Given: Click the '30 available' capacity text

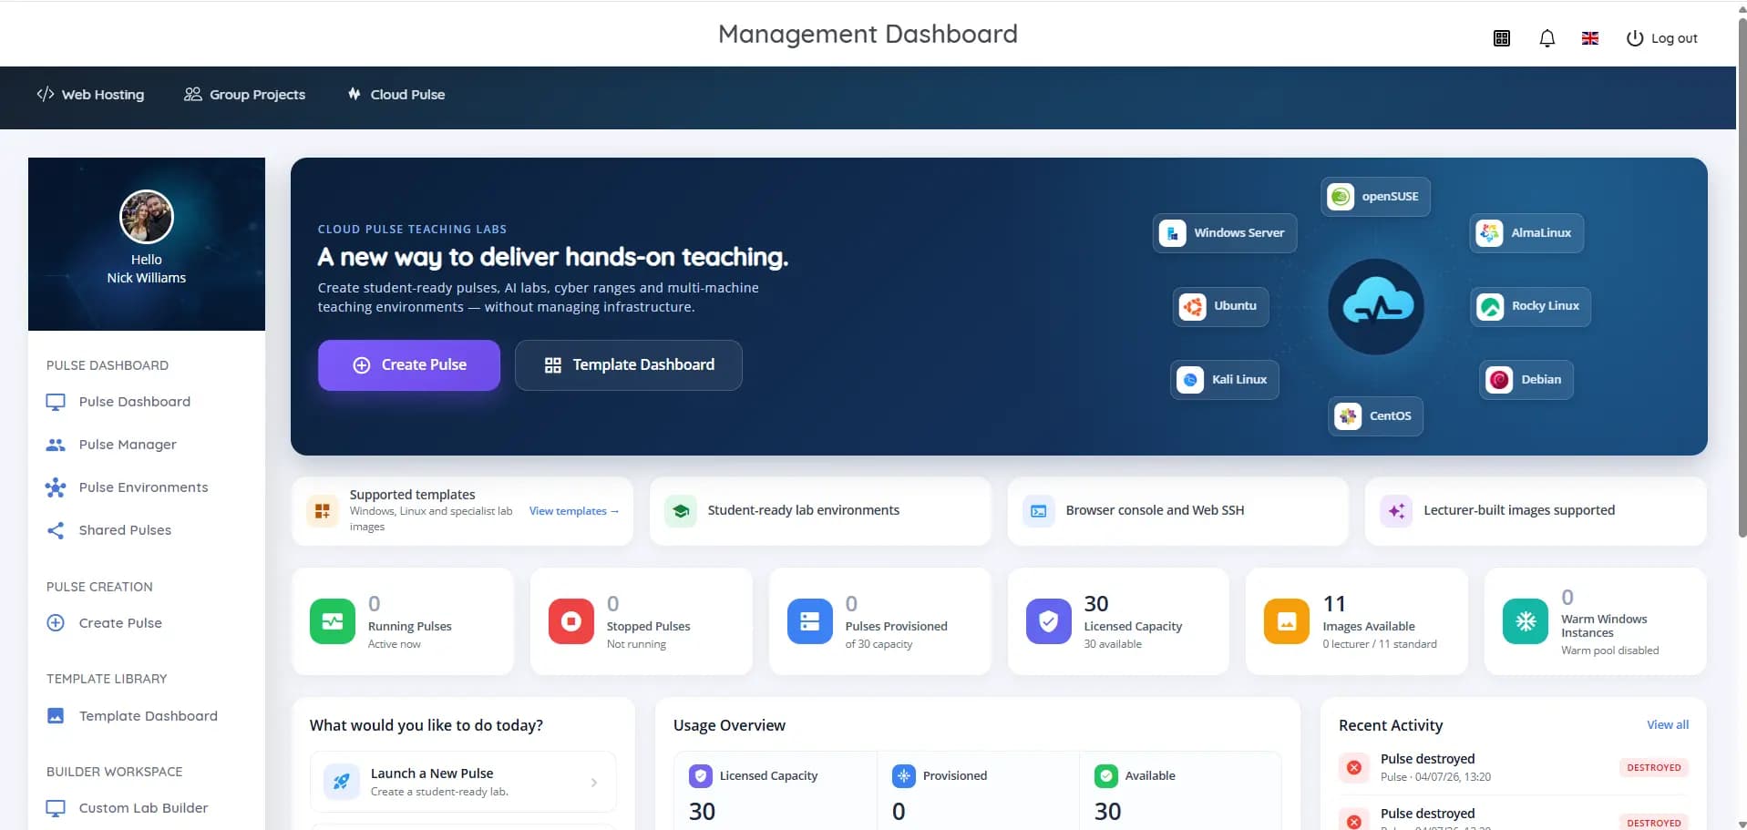Looking at the screenshot, I should point(1113,644).
